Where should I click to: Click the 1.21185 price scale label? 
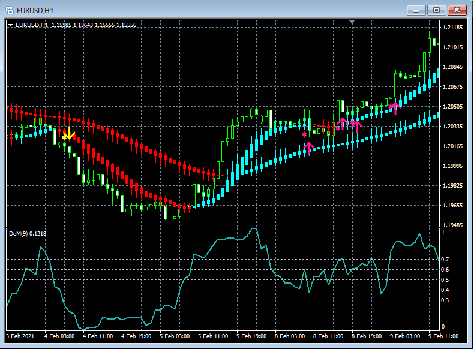(452, 28)
